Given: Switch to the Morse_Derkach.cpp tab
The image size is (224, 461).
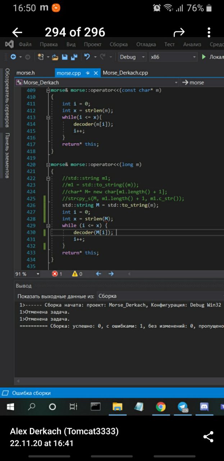Looking at the screenshot, I should click(x=125, y=73).
